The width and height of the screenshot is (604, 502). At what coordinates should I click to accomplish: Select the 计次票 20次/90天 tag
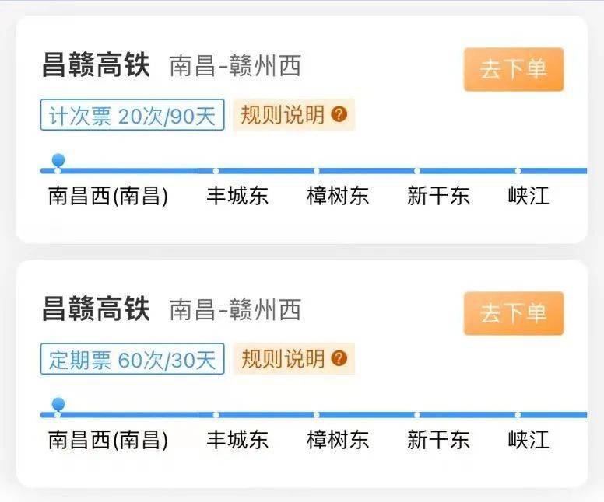[132, 115]
